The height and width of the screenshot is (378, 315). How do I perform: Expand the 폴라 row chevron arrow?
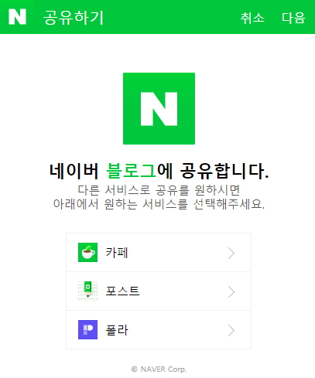pos(231,331)
